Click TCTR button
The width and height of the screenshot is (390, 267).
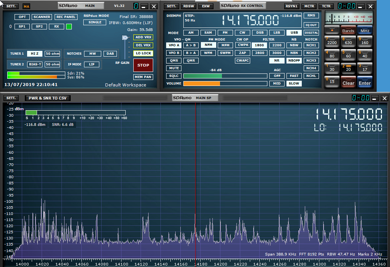point(326,6)
